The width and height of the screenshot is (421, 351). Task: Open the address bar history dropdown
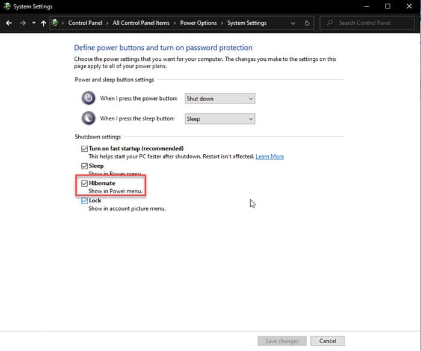coord(293,23)
